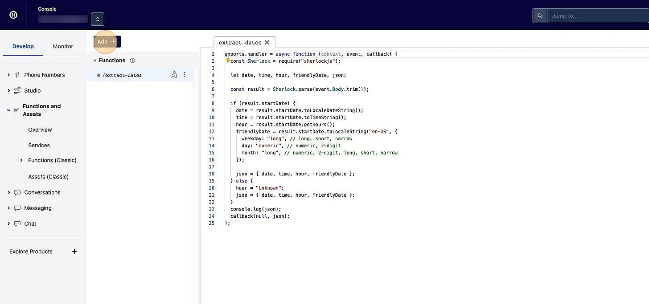Open Chat in sidebar

pos(30,223)
